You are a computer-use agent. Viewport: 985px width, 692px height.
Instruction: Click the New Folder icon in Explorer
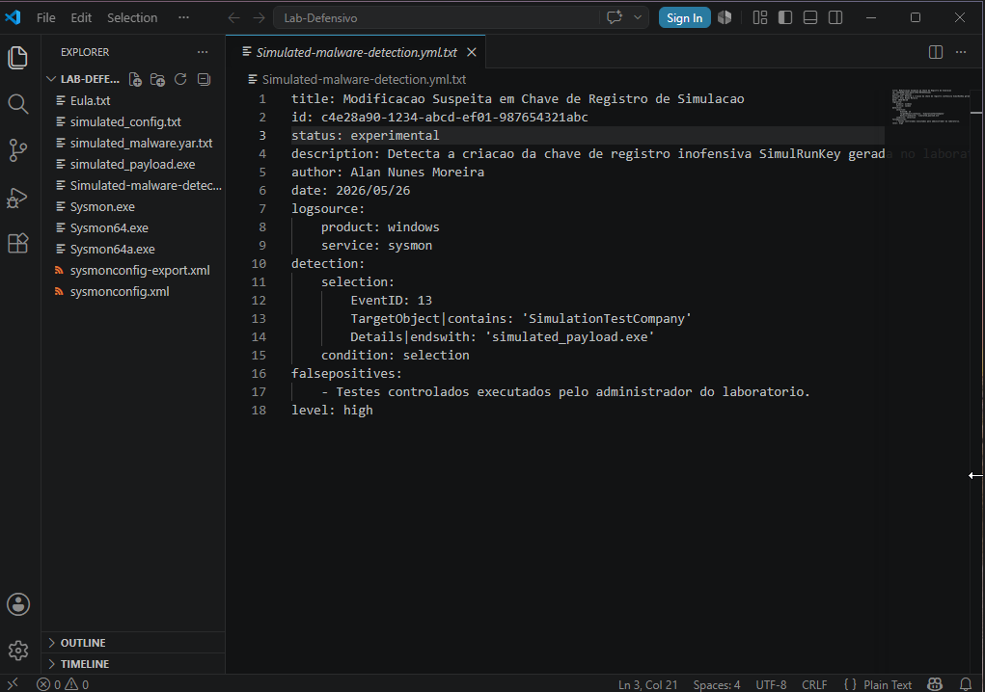(x=157, y=80)
